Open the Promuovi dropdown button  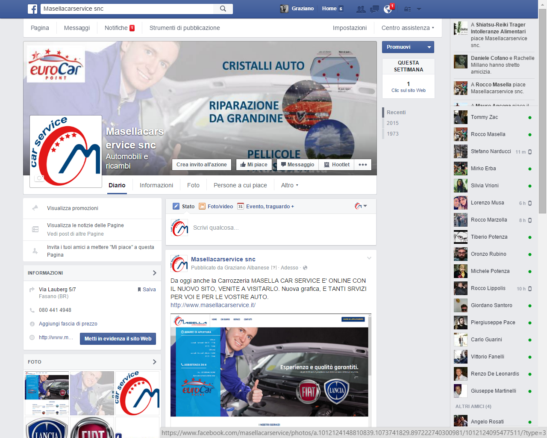(408, 47)
